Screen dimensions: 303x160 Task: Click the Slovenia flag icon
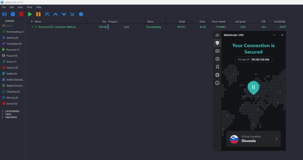(x=234, y=139)
